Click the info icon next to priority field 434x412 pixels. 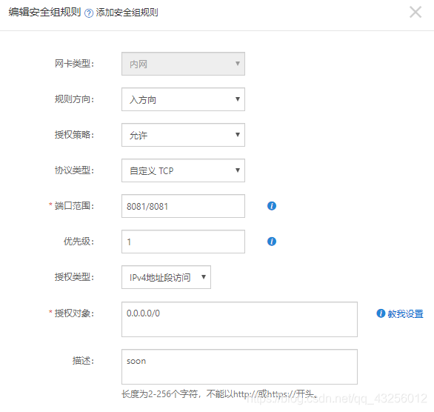pos(272,241)
